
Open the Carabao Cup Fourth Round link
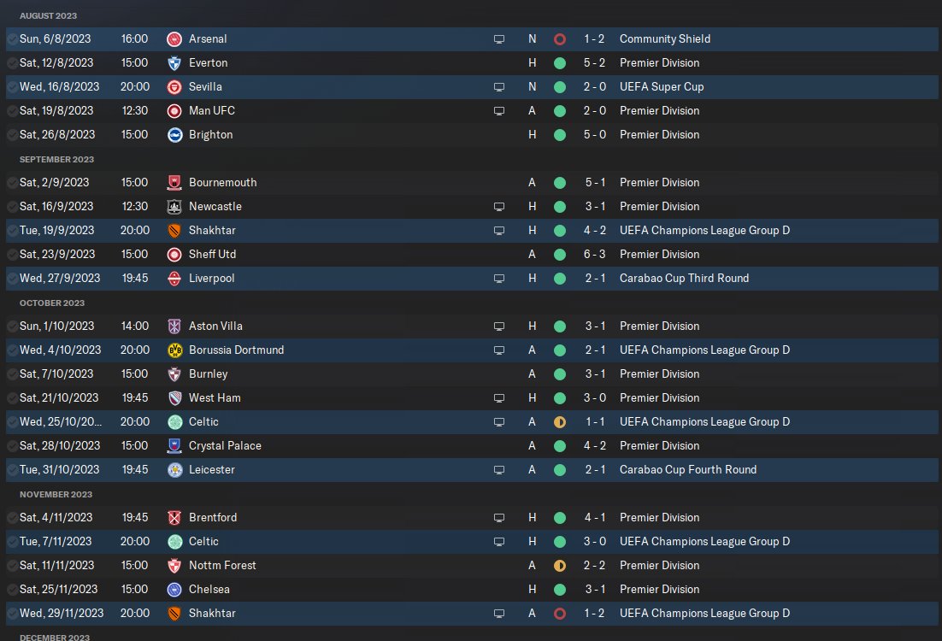click(687, 470)
